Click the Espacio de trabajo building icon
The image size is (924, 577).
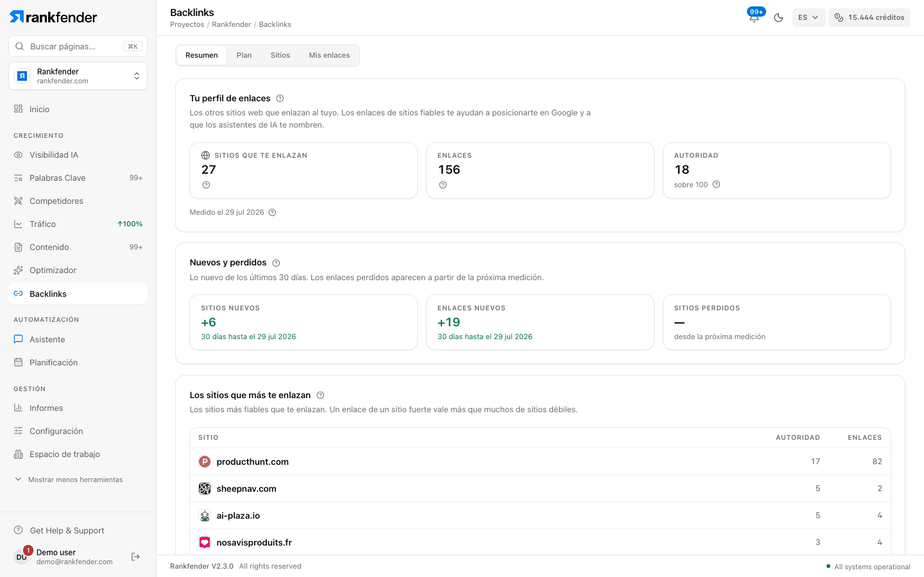pyautogui.click(x=19, y=454)
